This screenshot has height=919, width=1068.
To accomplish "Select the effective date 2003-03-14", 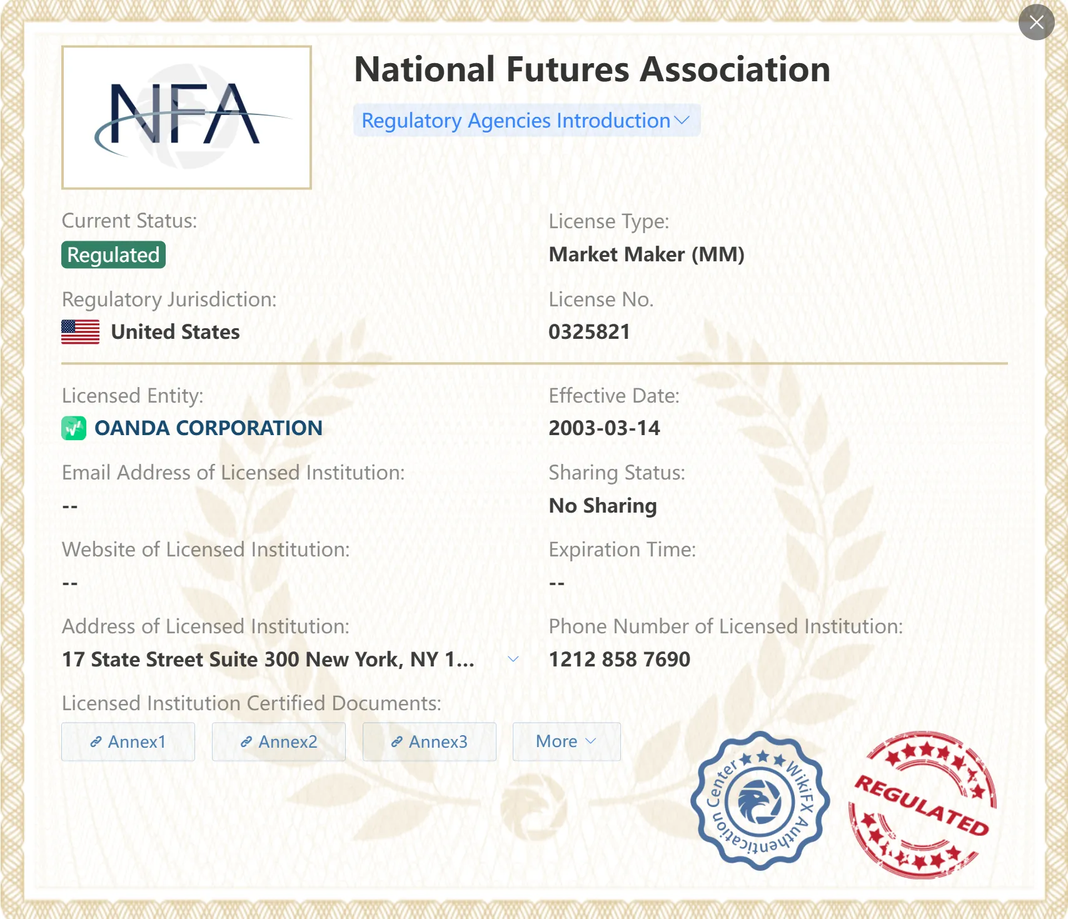I will [604, 428].
